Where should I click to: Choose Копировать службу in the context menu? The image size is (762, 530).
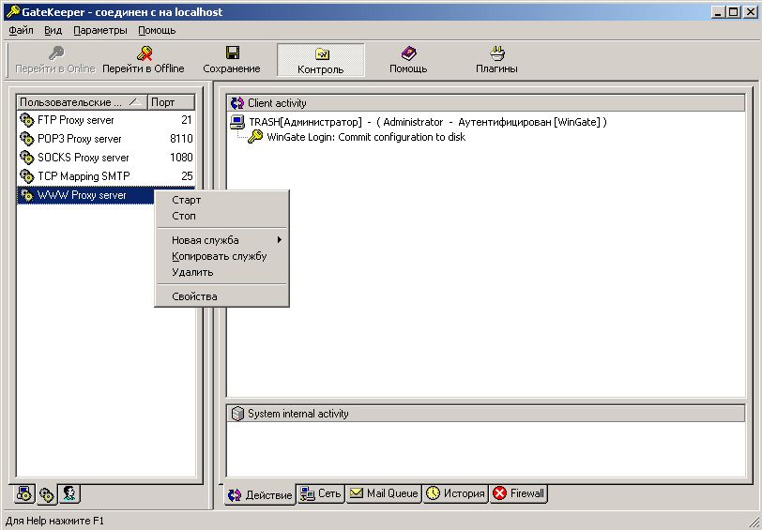[x=221, y=256]
